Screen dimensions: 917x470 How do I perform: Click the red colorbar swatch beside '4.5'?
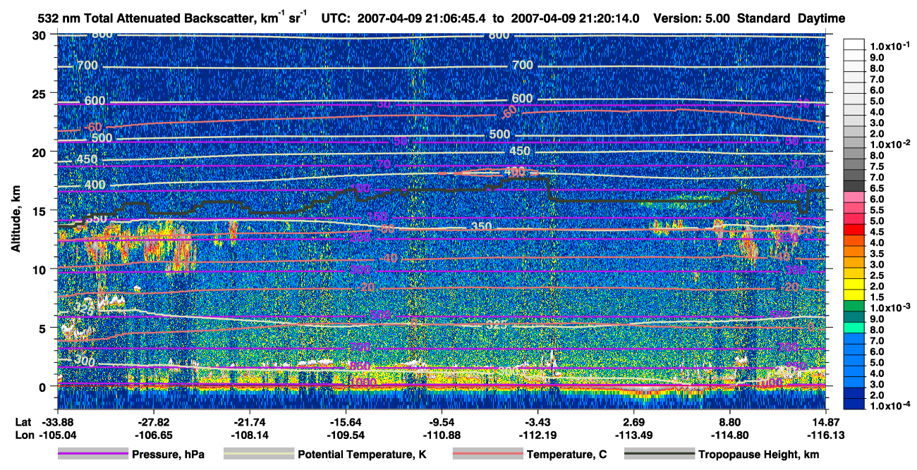(854, 229)
